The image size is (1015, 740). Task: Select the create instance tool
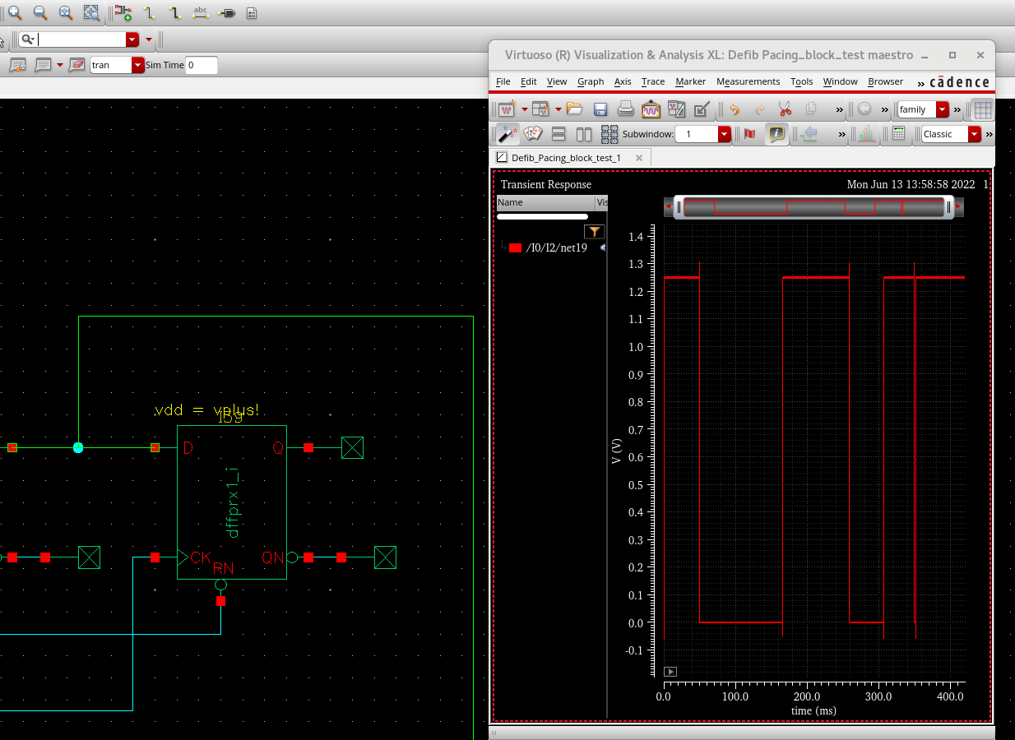pos(123,12)
